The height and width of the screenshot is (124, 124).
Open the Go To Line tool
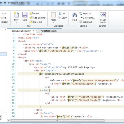(87, 18)
